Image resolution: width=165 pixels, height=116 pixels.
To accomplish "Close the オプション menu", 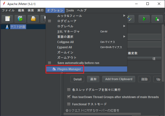I will 55,10.
